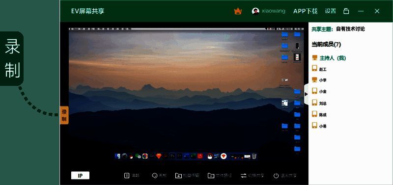393x185 pixels.
Task: Click the white IP button
Action: [80, 176]
